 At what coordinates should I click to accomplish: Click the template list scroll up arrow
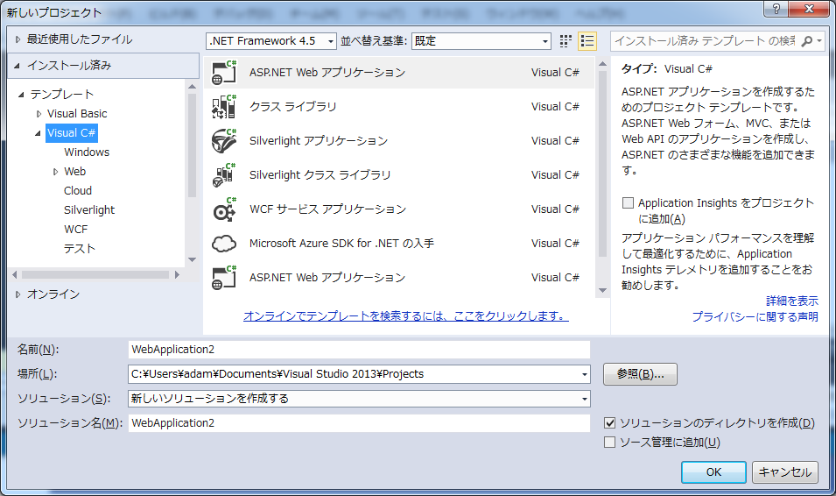click(602, 64)
